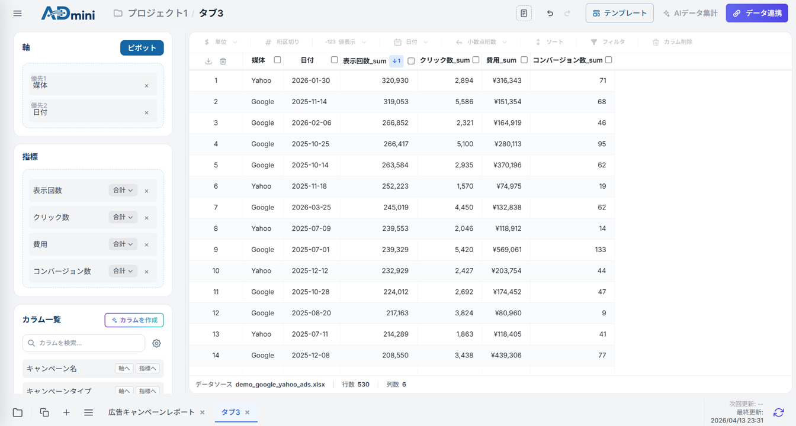Click the カラムを作成 button

[x=134, y=320]
